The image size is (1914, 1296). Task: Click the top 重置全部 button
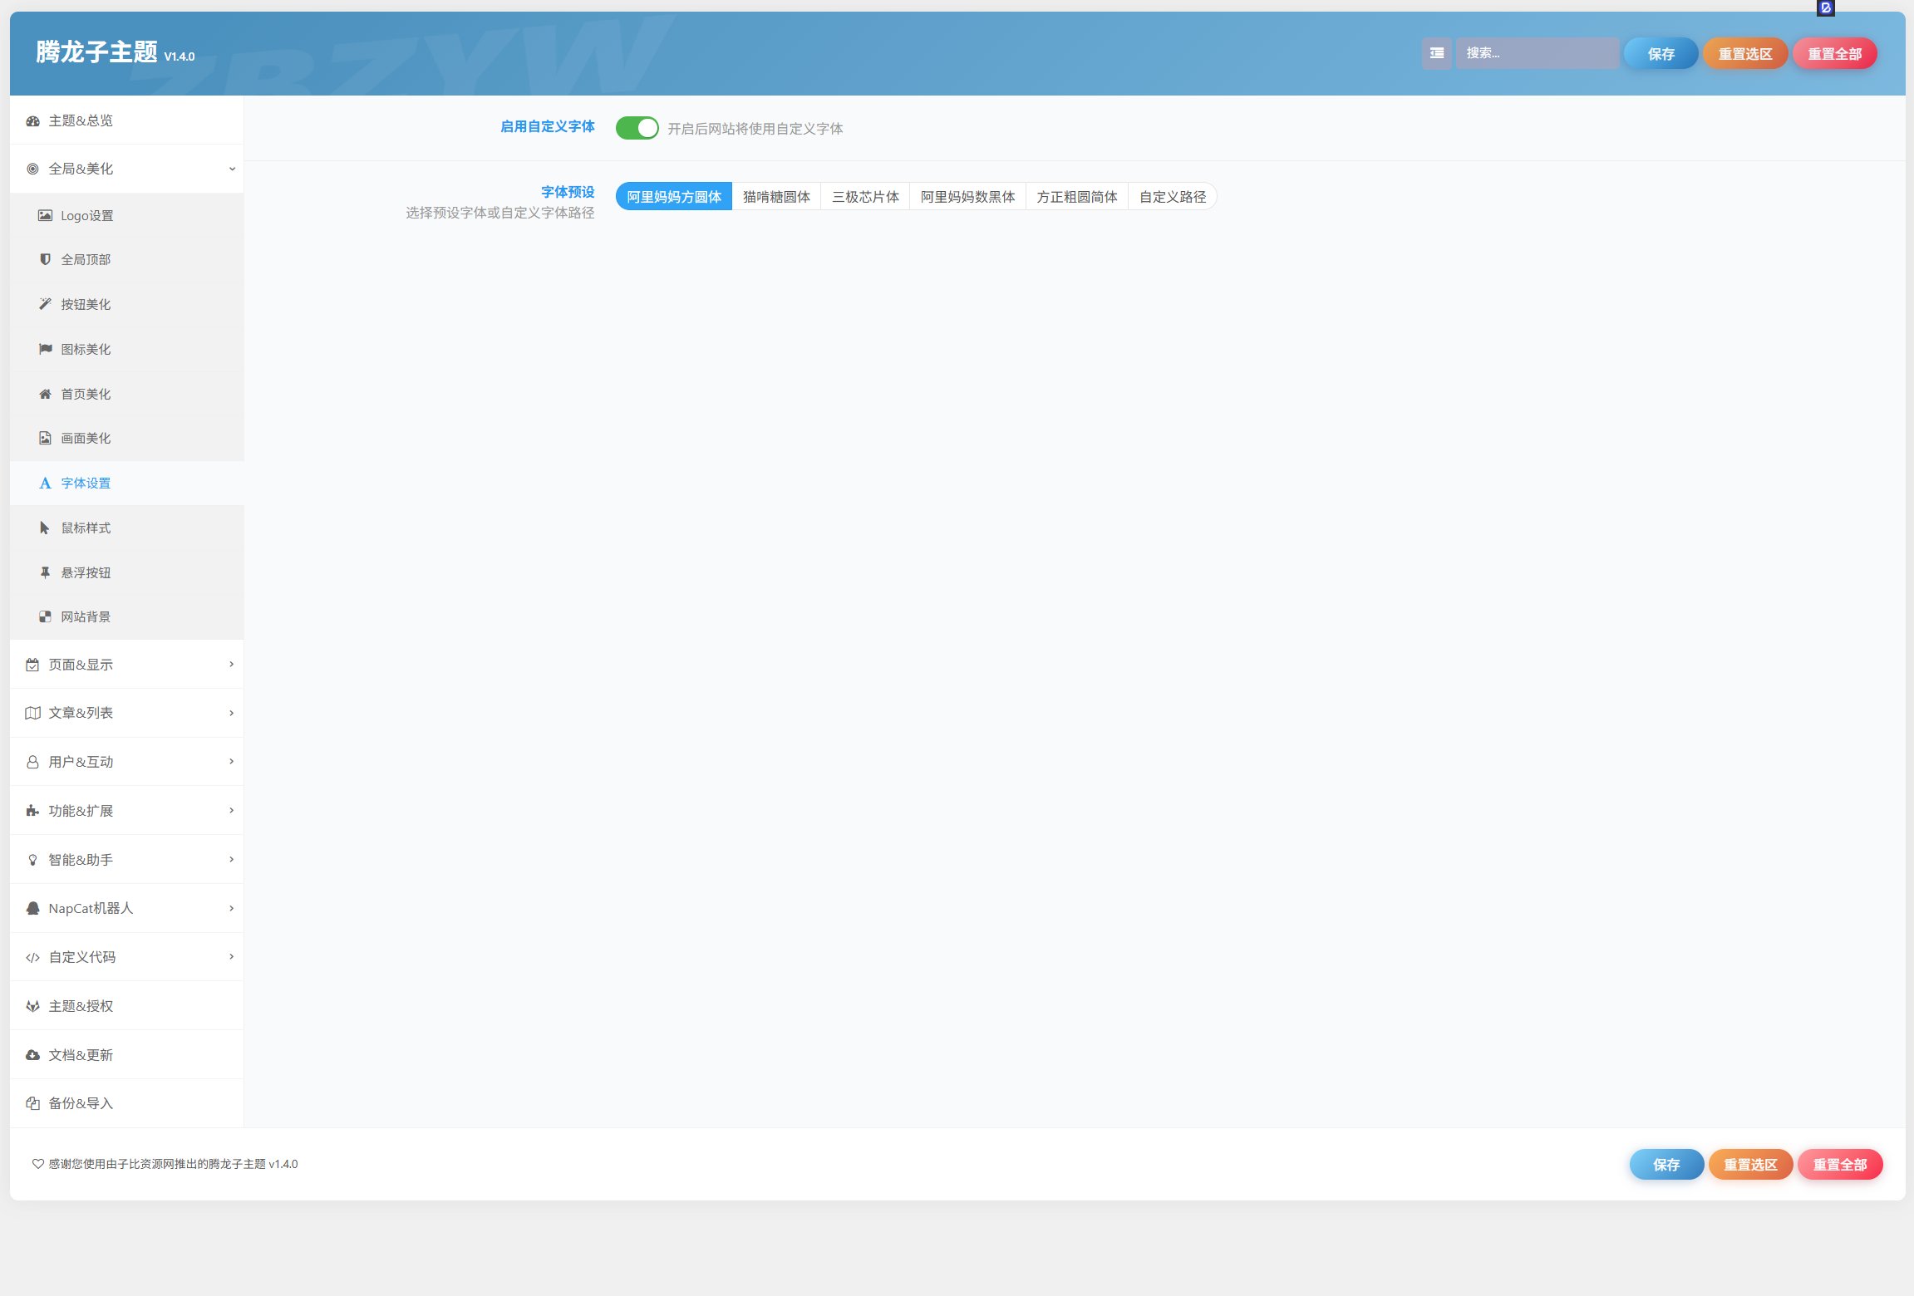1835,54
